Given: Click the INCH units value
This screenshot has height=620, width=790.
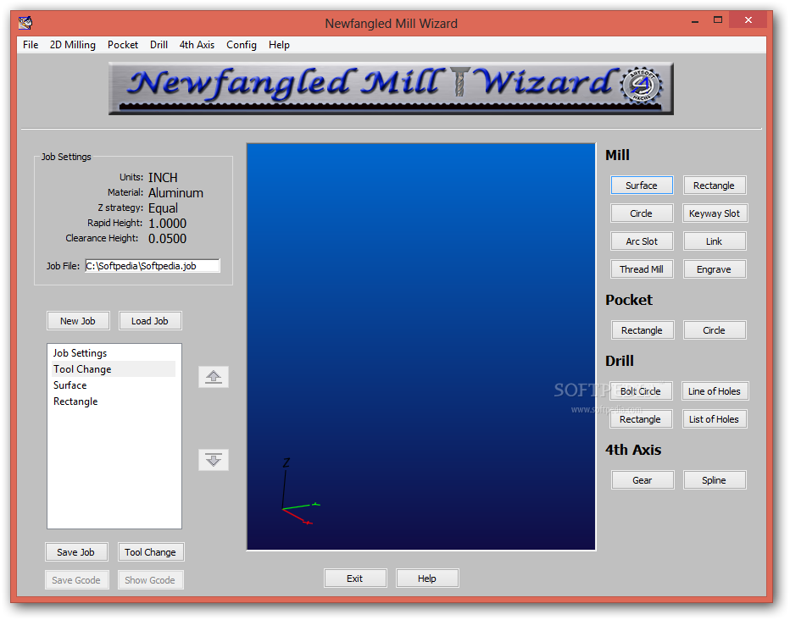Looking at the screenshot, I should coord(163,178).
